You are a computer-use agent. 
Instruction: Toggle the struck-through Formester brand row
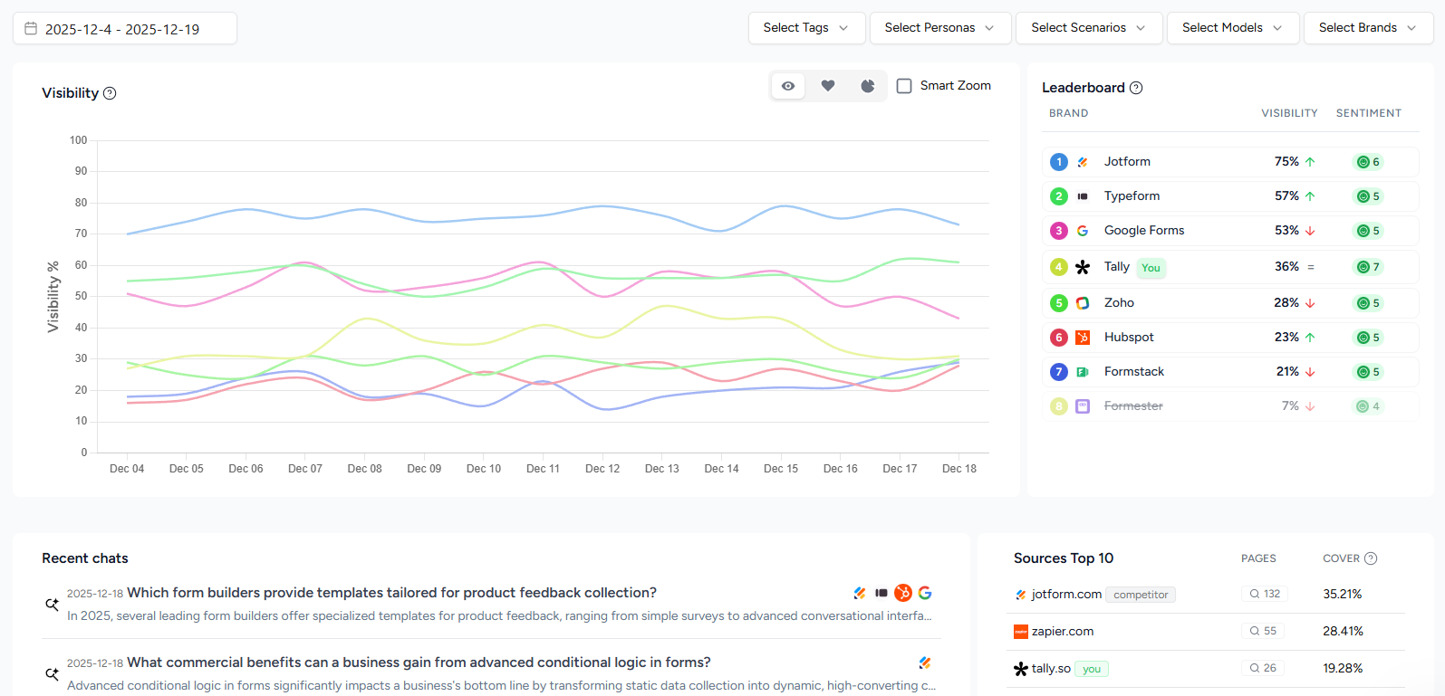(x=1133, y=406)
